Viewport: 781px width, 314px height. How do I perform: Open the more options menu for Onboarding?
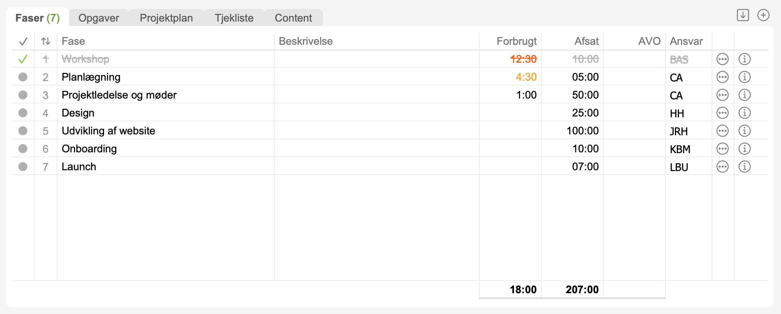pyautogui.click(x=722, y=149)
